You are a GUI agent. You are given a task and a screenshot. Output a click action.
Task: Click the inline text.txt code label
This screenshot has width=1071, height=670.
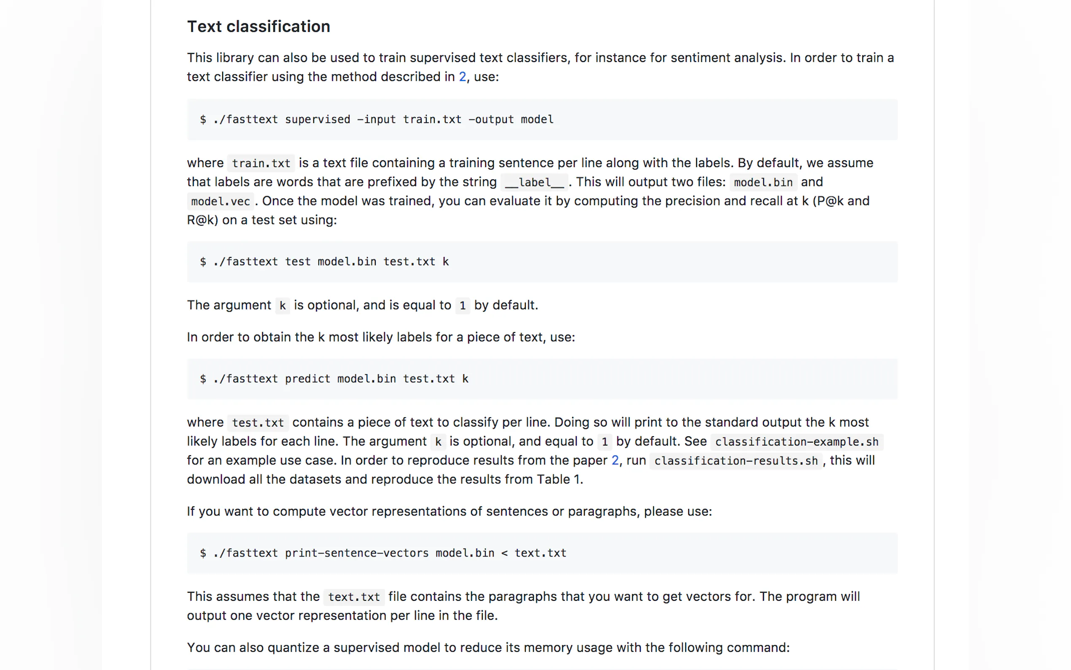coord(354,597)
